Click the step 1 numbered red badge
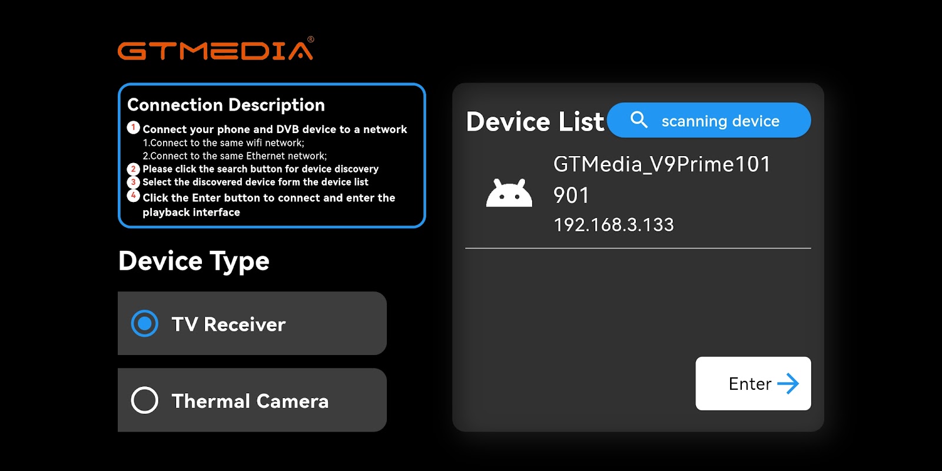Screen dimensions: 942x471 coord(134,128)
